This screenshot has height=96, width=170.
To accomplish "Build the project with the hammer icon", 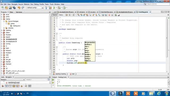I will (46, 8).
